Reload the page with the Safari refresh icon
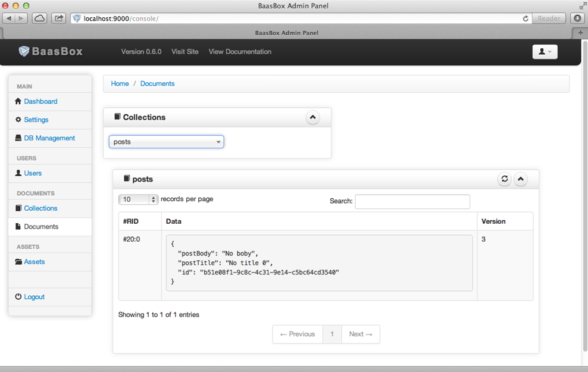The width and height of the screenshot is (588, 372). pyautogui.click(x=526, y=19)
